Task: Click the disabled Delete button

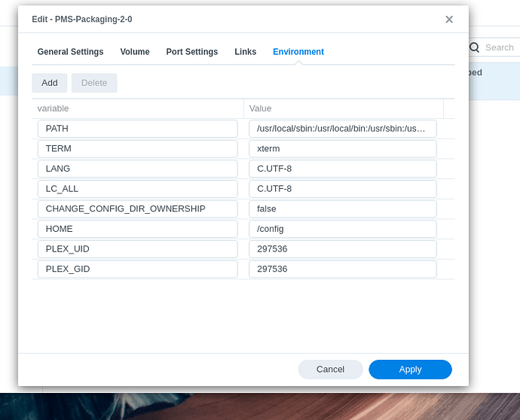Action: coord(94,83)
